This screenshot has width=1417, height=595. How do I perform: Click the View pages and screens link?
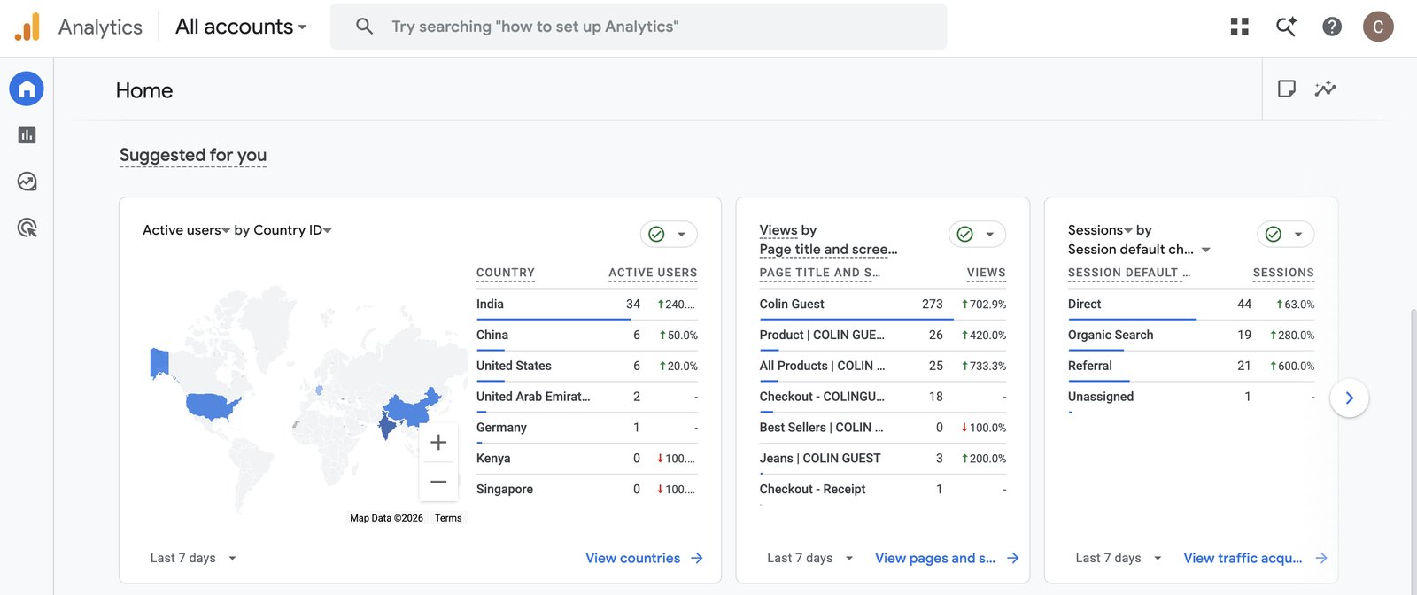click(935, 558)
